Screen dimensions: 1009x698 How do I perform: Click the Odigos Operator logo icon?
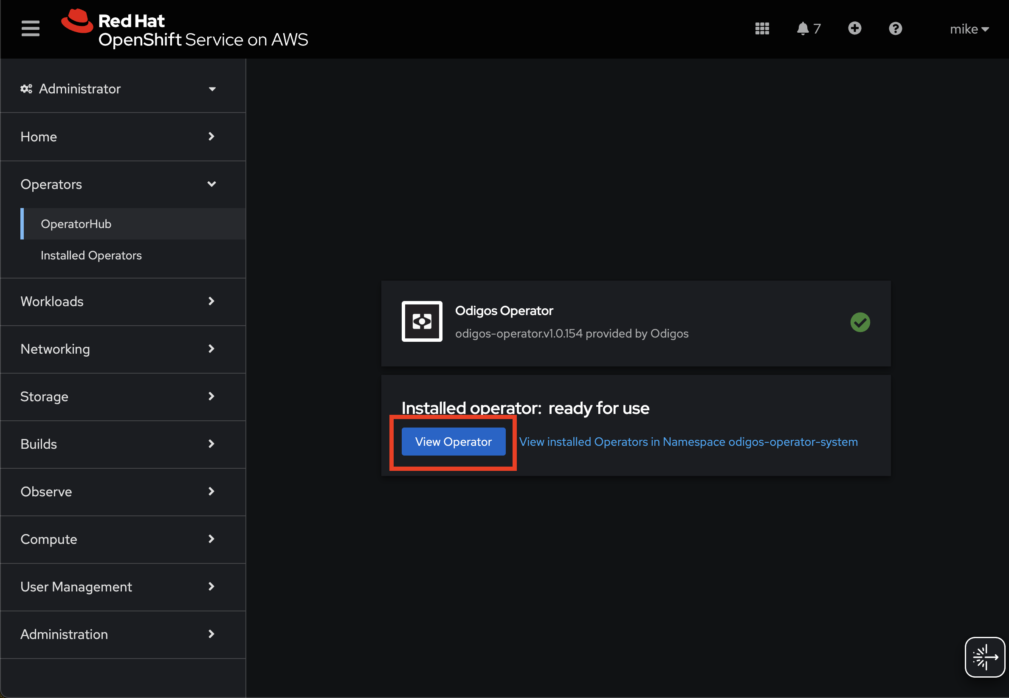(422, 321)
